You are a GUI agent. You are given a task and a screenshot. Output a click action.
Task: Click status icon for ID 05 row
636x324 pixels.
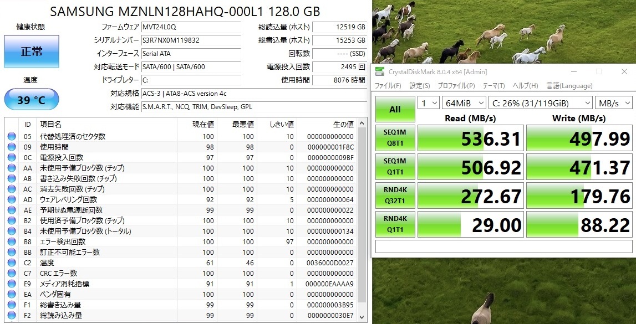point(11,136)
